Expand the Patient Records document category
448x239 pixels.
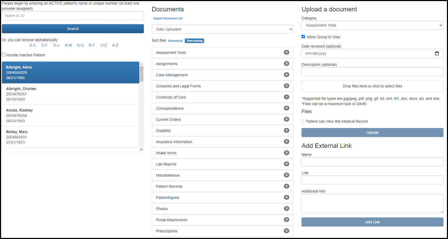point(222,186)
